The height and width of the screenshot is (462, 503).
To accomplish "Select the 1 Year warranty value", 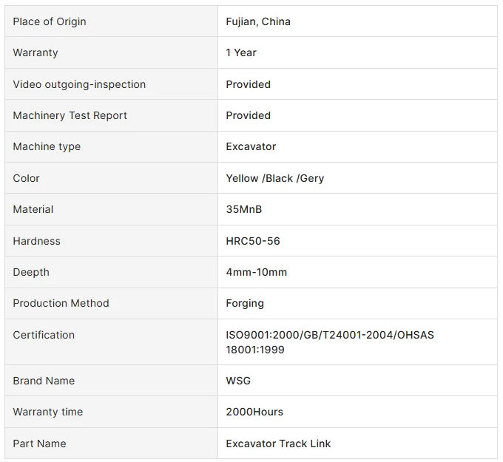I will point(241,52).
